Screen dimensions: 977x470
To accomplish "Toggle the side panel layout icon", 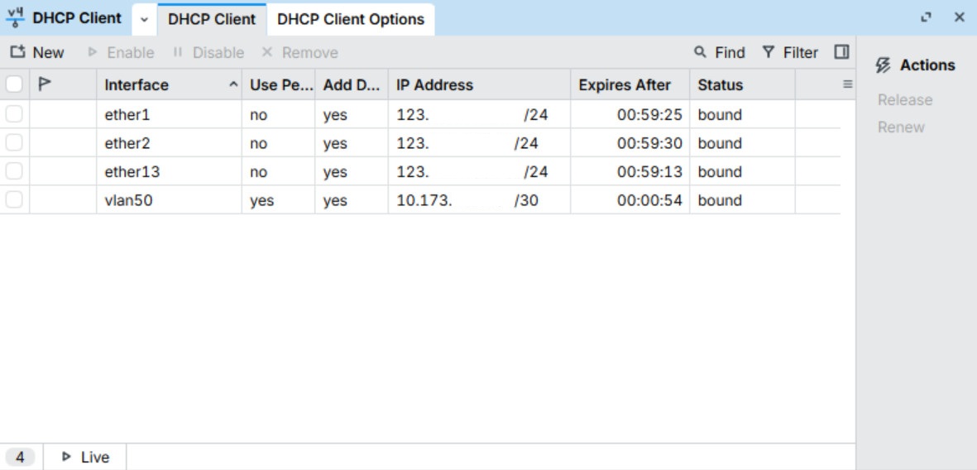I will point(842,52).
